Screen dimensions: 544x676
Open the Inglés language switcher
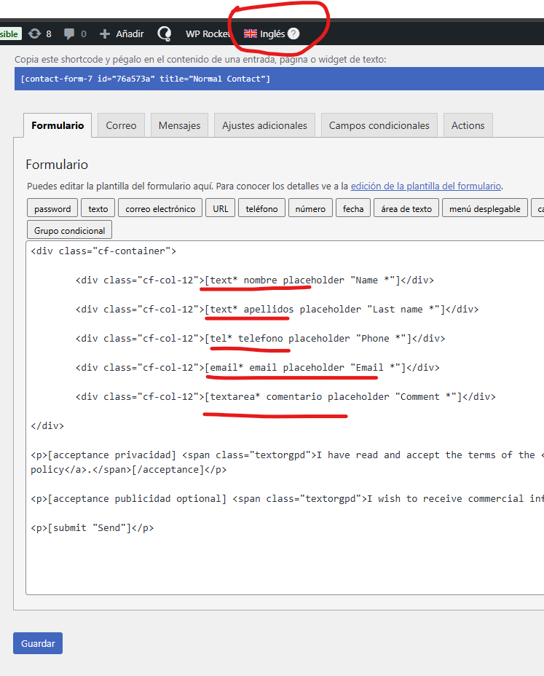(x=272, y=34)
